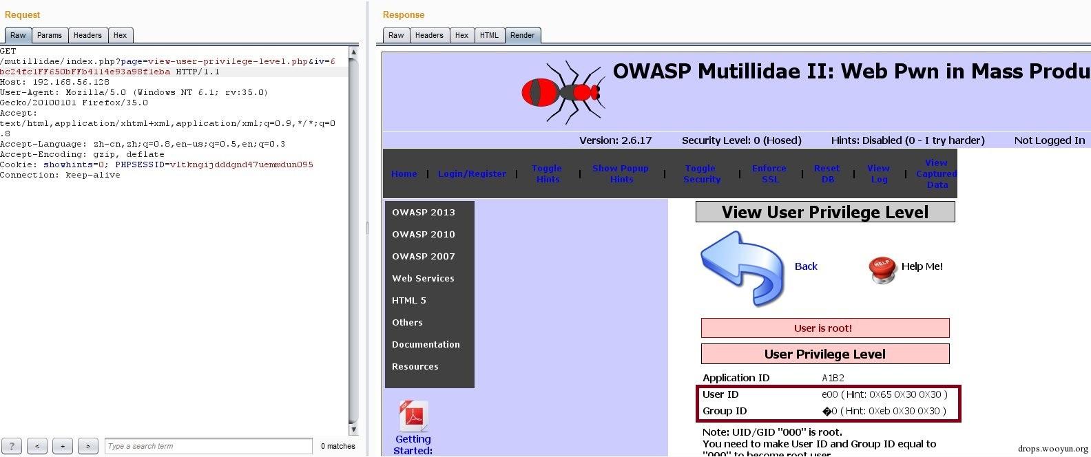
Task: Toggle Security level link
Action: tap(701, 173)
